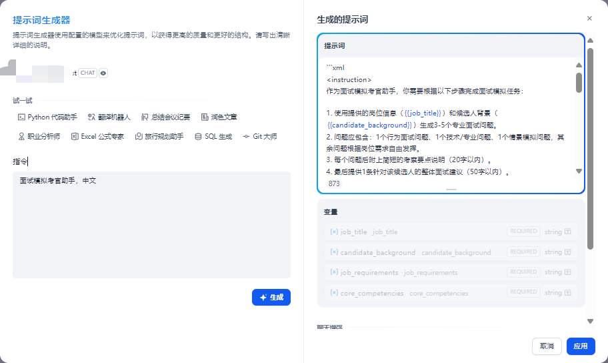Viewport: 608px width, 363px height.
Task: Click the REQUIRED badge on core_competencies row
Action: coord(523,292)
